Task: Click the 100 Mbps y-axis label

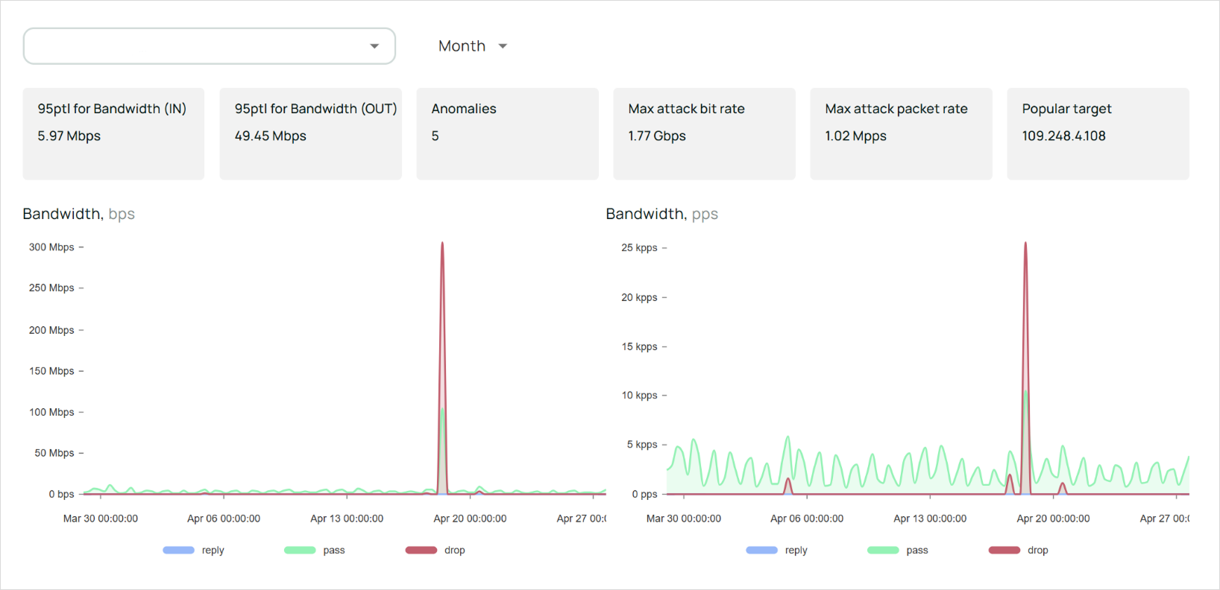Action: point(51,412)
